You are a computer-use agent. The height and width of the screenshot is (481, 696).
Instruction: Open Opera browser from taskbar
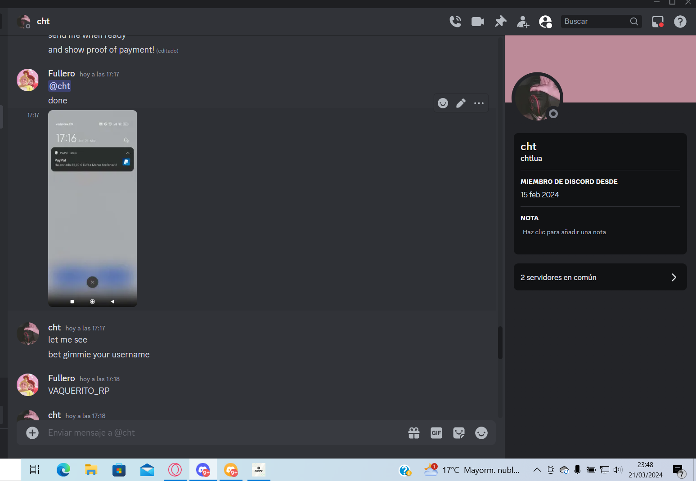point(175,470)
